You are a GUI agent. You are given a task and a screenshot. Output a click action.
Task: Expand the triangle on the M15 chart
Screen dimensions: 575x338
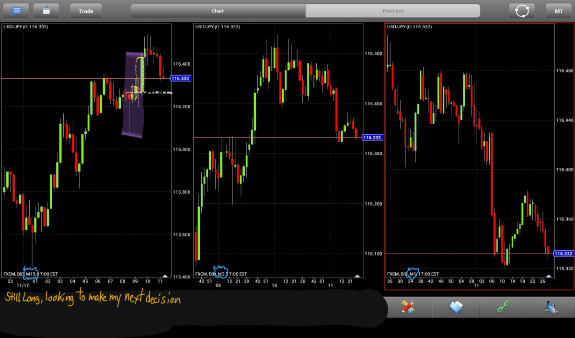tap(165, 276)
